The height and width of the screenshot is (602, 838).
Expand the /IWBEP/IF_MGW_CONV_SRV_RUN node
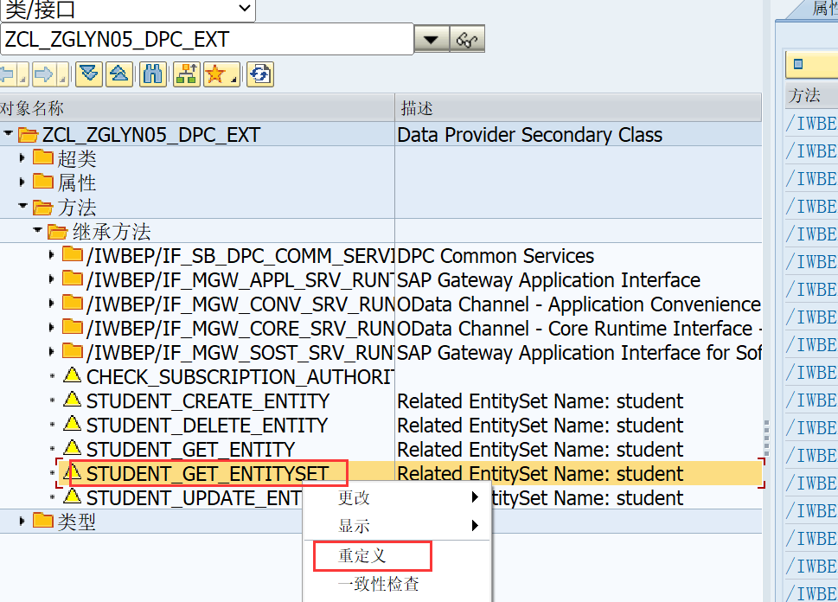pyautogui.click(x=52, y=304)
